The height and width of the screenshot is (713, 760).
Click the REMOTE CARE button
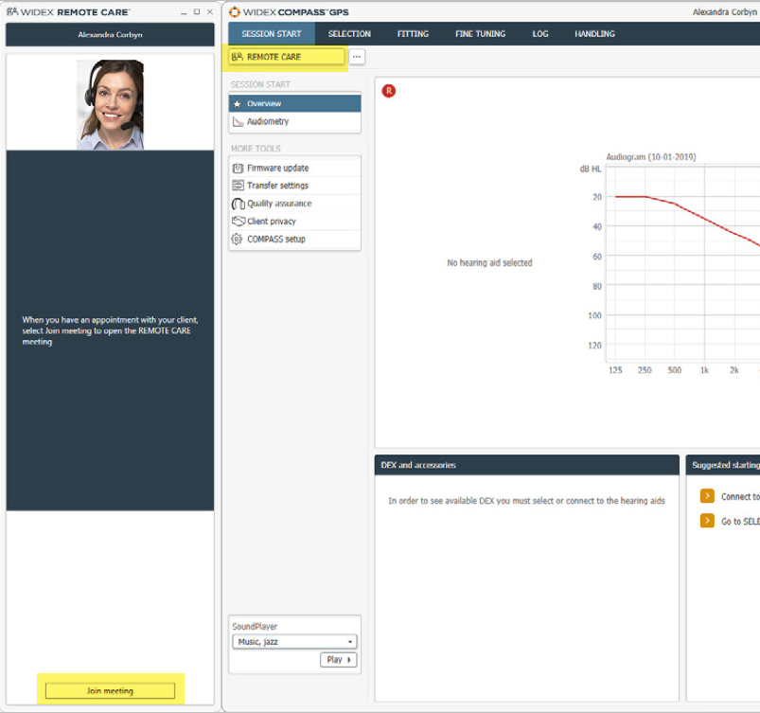point(287,57)
